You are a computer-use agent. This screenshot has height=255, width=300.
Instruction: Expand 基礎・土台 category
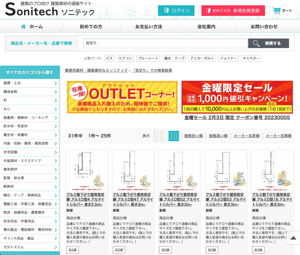[x=30, y=83]
